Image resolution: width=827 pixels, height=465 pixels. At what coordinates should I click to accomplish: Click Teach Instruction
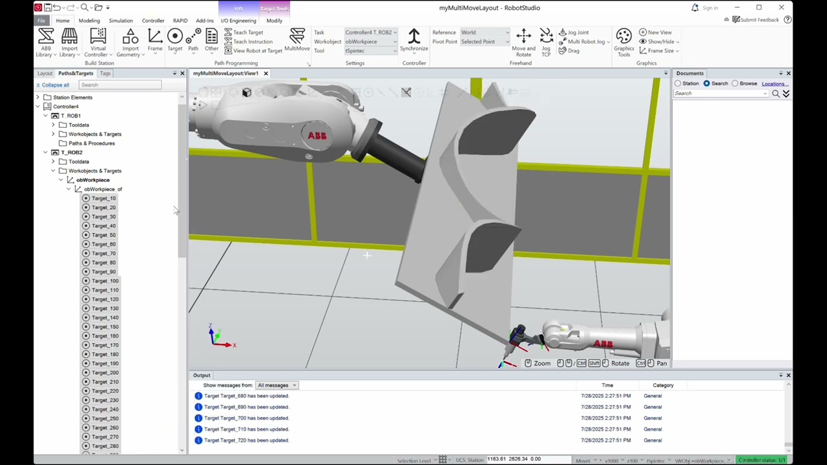pos(248,41)
